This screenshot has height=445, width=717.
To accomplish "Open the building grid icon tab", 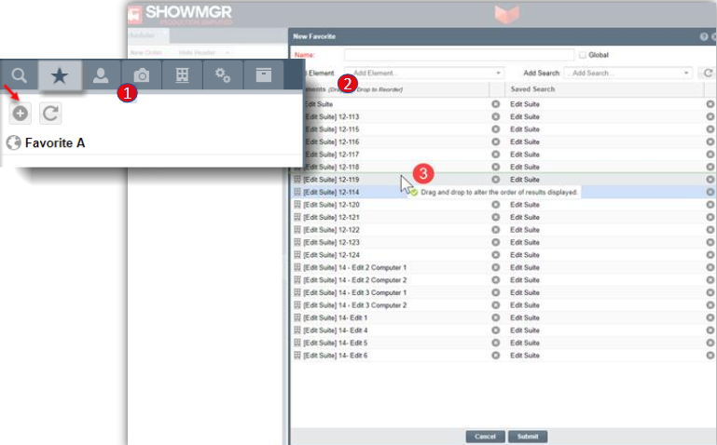I will 183,75.
